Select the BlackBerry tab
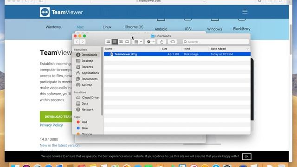The height and width of the screenshot is (167, 297). coord(241,29)
